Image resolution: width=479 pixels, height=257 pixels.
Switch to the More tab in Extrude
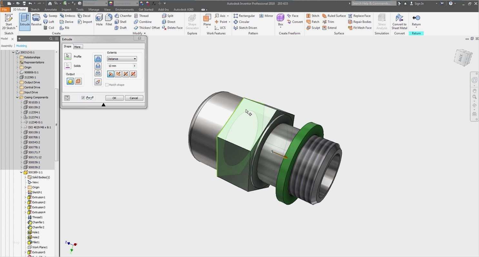tap(77, 47)
